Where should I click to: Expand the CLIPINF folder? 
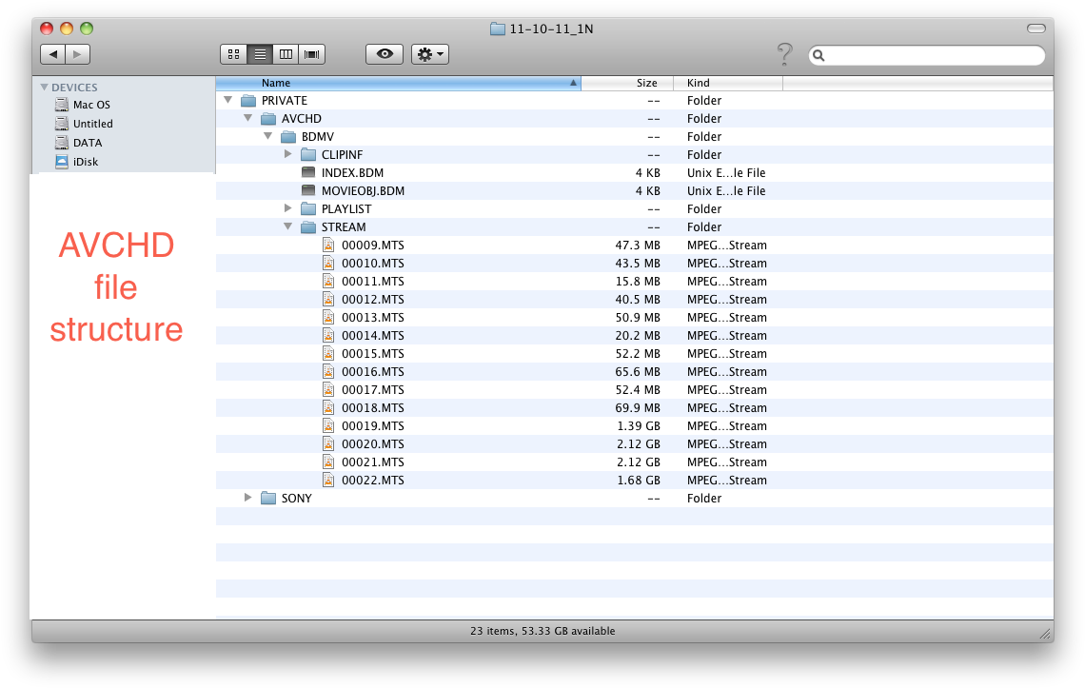point(287,154)
